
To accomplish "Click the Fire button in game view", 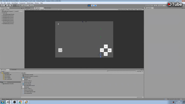I will (x=60, y=50).
